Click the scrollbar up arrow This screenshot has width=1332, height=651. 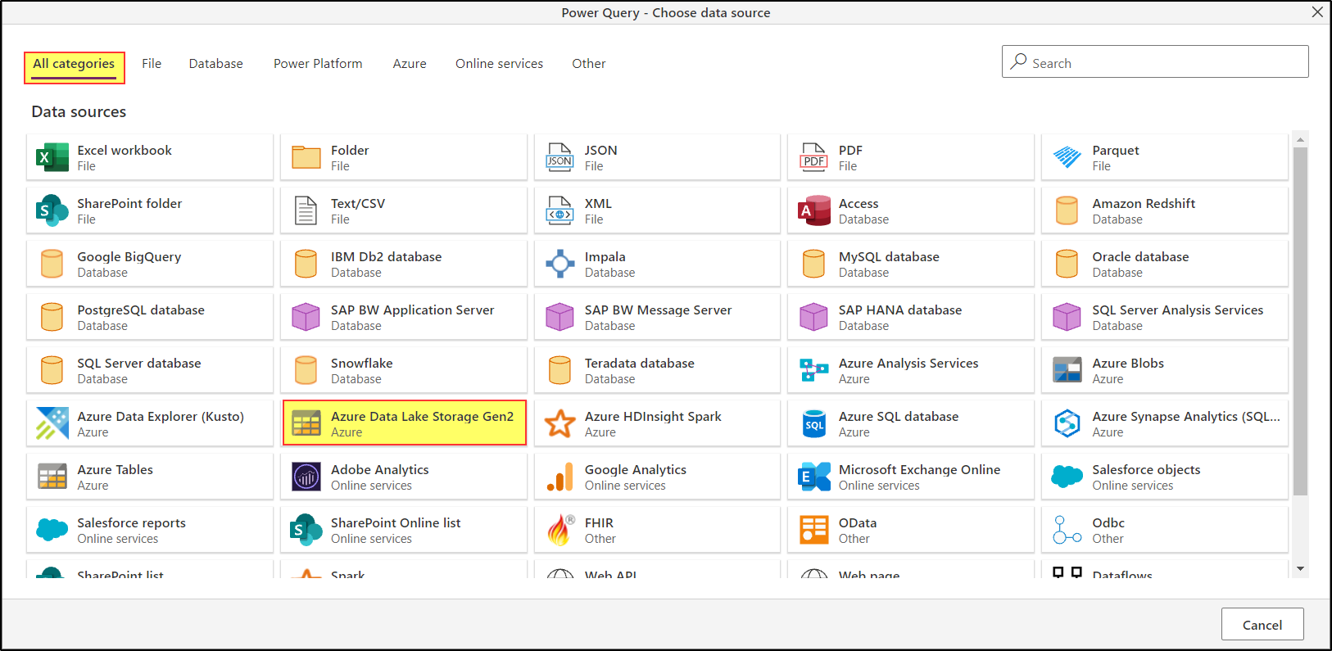click(1300, 140)
